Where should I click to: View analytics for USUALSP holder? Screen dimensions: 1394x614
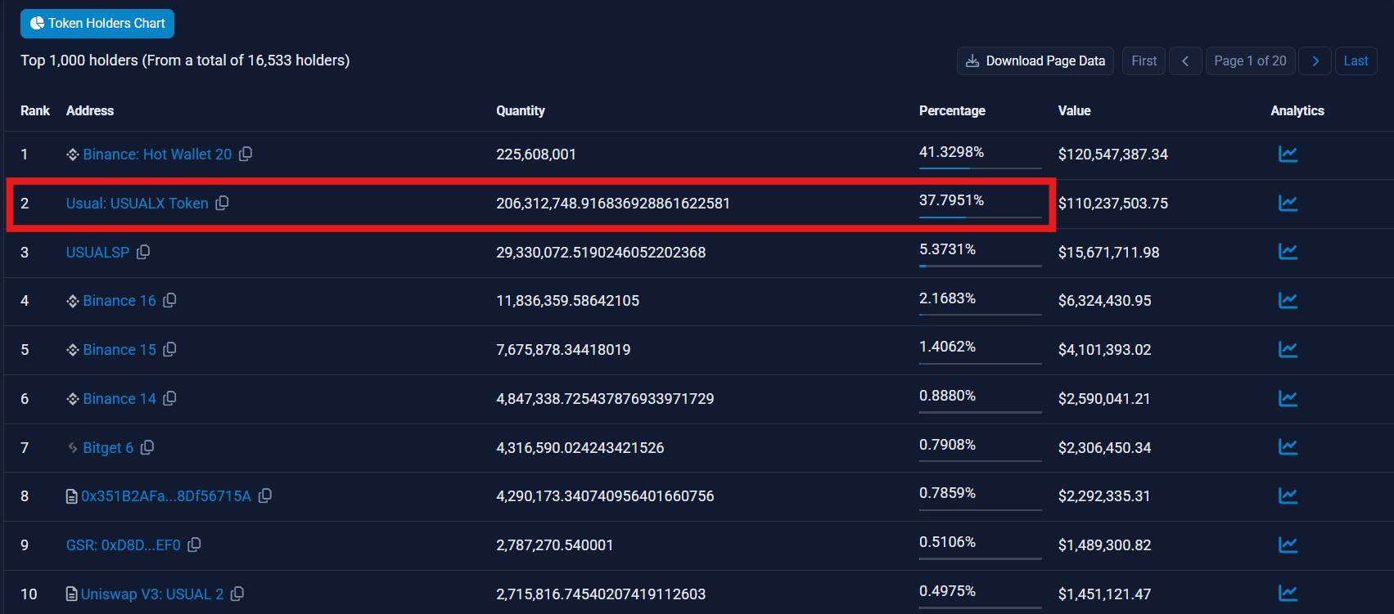[1288, 252]
